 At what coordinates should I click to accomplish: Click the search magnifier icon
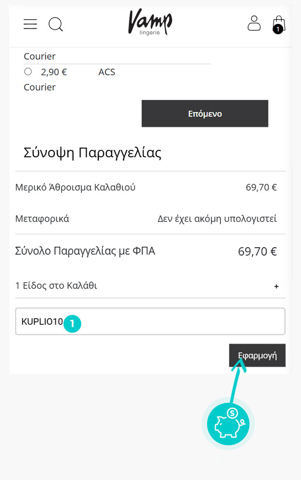pos(56,24)
